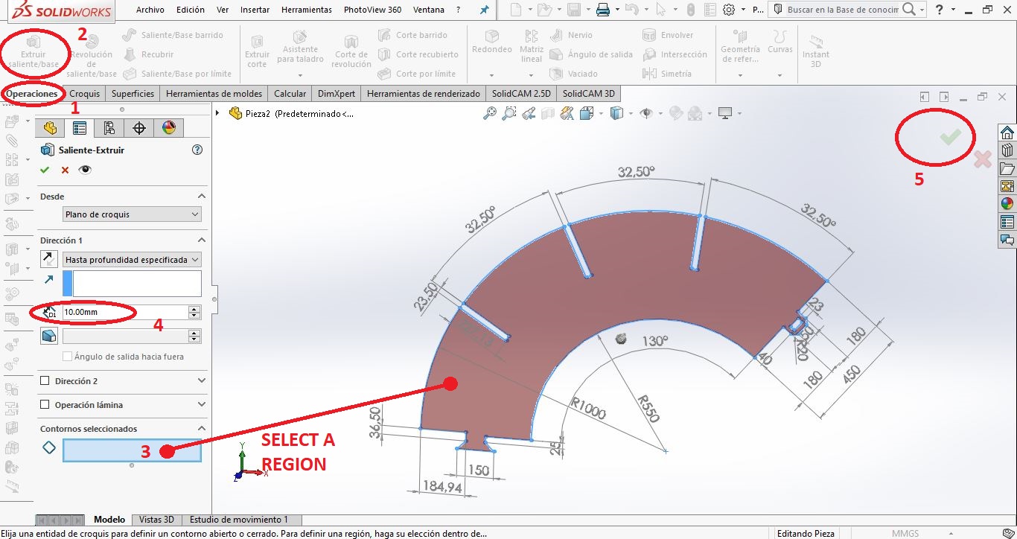Open the DisplayManager color sphere tab
The image size is (1017, 539).
168,127
